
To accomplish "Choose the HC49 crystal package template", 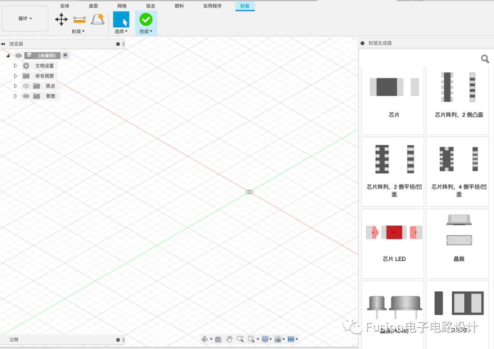I will tap(392, 315).
